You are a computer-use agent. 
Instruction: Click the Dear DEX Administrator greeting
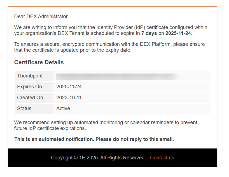pyautogui.click(x=41, y=16)
